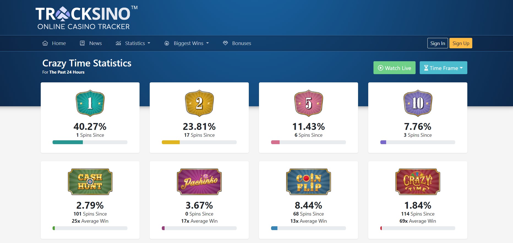Select the Cash Hunt game icon

pyautogui.click(x=90, y=182)
